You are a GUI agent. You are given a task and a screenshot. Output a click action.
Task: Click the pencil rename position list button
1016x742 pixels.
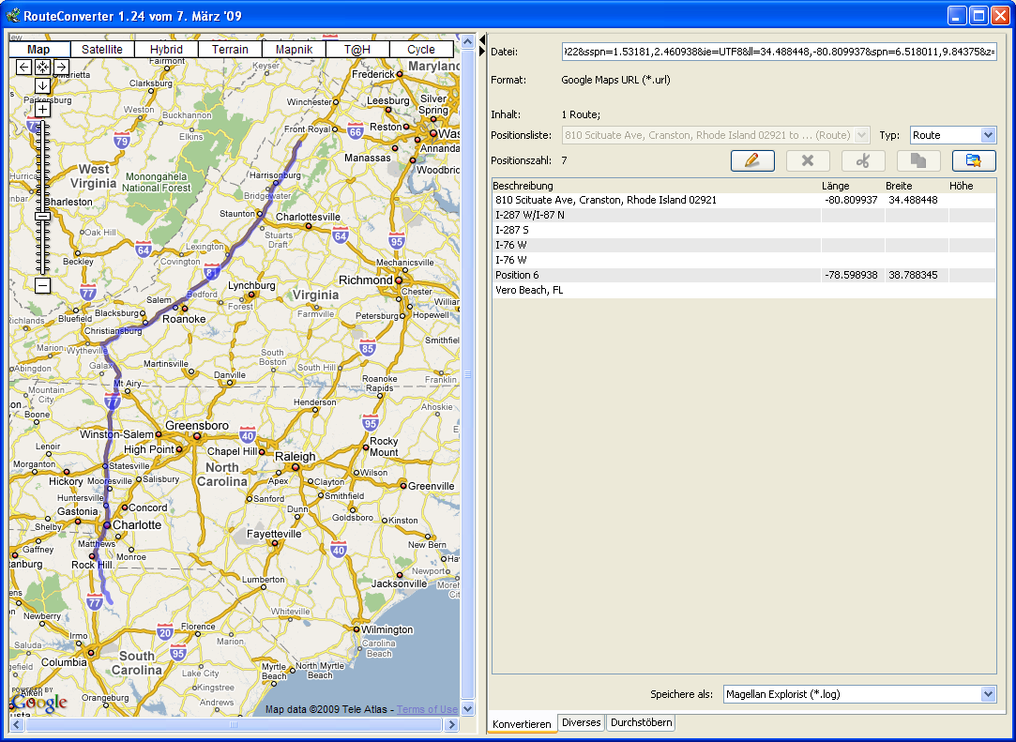click(x=752, y=160)
